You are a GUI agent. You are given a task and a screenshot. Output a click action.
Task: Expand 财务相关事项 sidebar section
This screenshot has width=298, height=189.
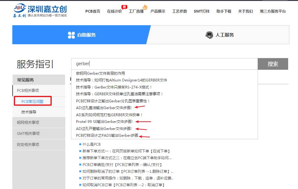[x=28, y=144]
